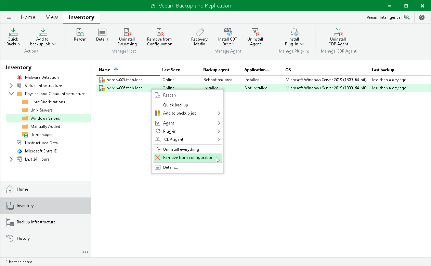This screenshot has width=431, height=266.
Task: Switch to the View ribbon tab
Action: point(52,17)
